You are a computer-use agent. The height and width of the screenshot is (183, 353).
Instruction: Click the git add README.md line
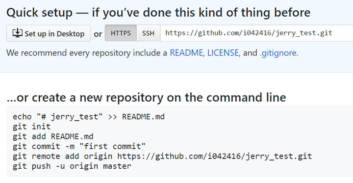click(53, 136)
